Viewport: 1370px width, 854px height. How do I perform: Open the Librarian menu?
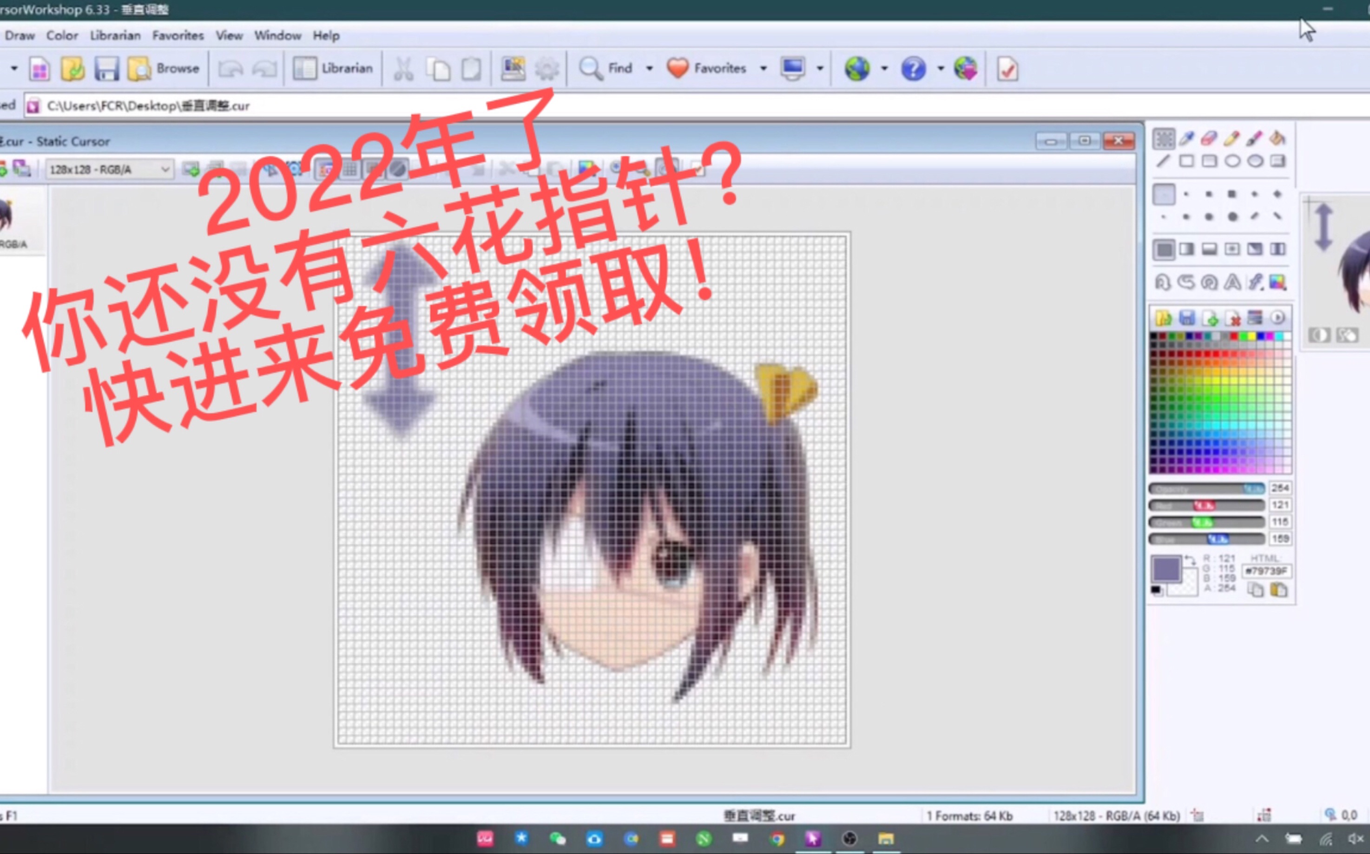[x=115, y=36]
